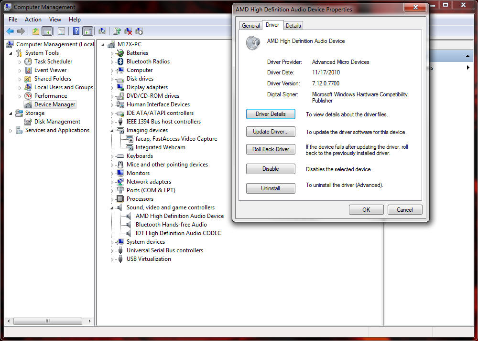The height and width of the screenshot is (341, 478).
Task: Click the DVD/CD-ROM drives icon
Action: 120,96
